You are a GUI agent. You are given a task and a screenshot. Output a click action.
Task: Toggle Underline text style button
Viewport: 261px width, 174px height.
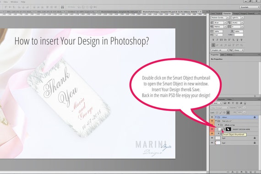click(x=237, y=40)
